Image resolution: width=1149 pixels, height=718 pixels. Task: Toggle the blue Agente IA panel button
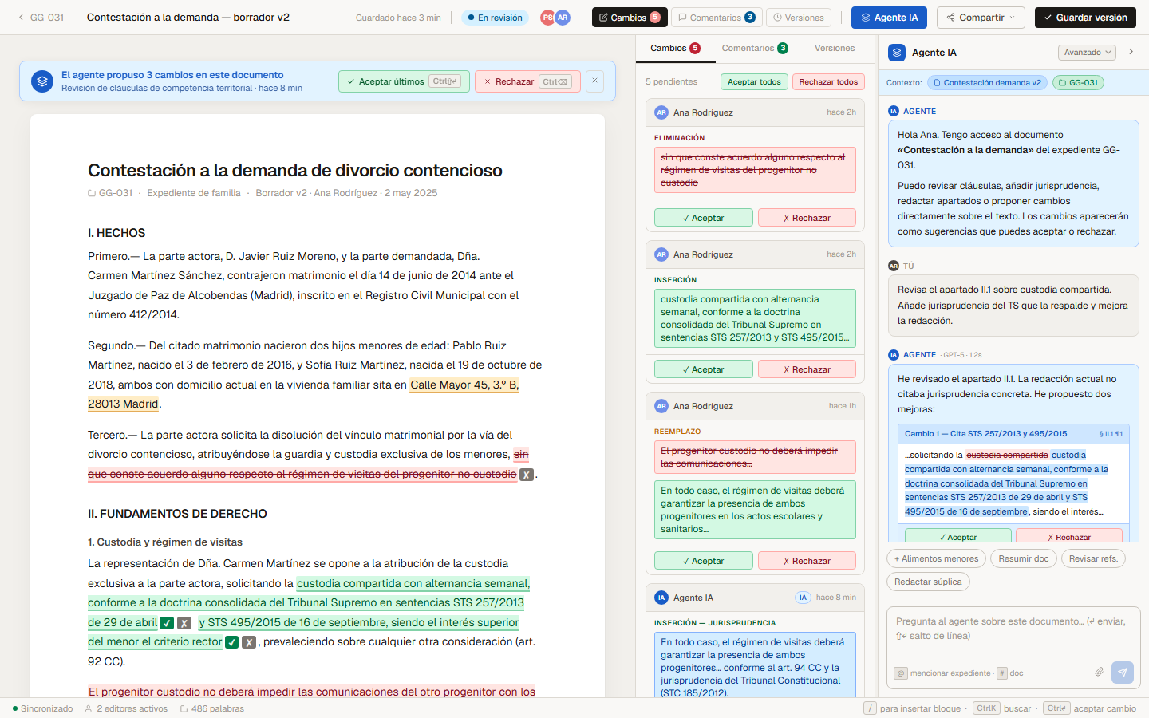point(889,18)
